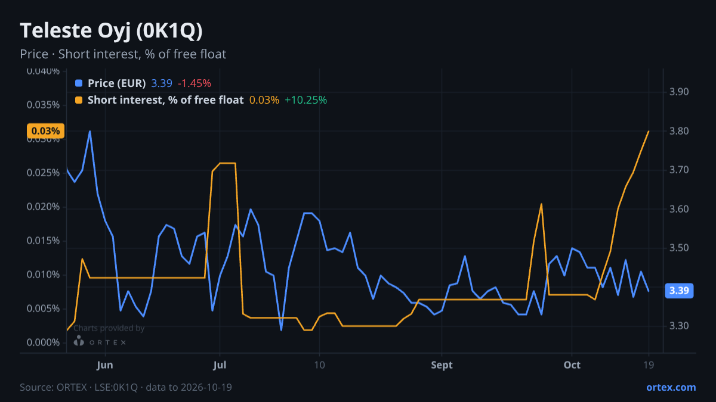The width and height of the screenshot is (716, 402).
Task: Click the orange Short interest legend dot
Action: pos(79,100)
